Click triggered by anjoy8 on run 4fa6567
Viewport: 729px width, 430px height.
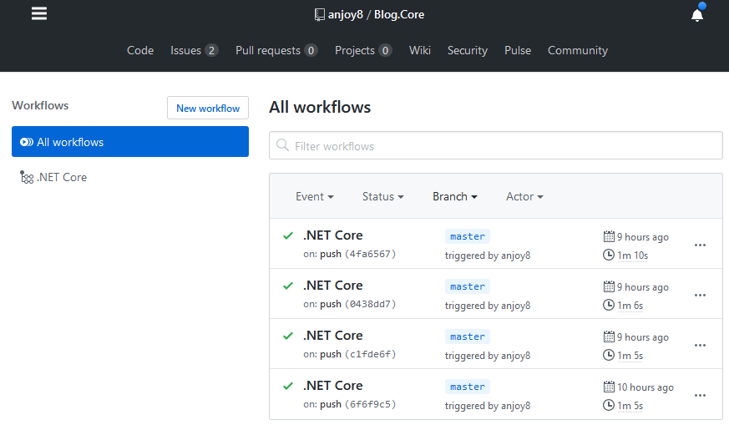pos(488,255)
